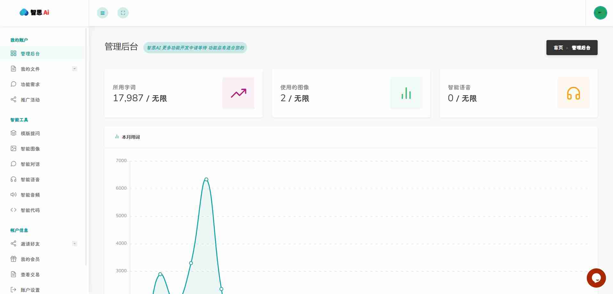Click the 智能工具 section header
Image resolution: width=613 pixels, height=294 pixels.
(x=19, y=120)
